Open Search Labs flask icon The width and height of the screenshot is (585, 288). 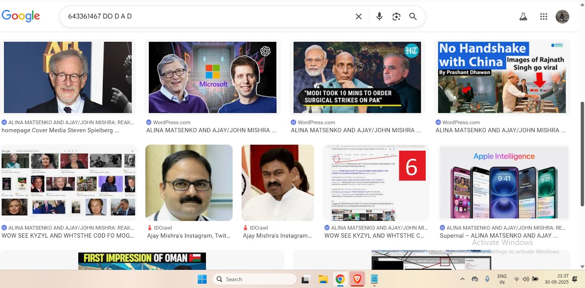point(523,16)
